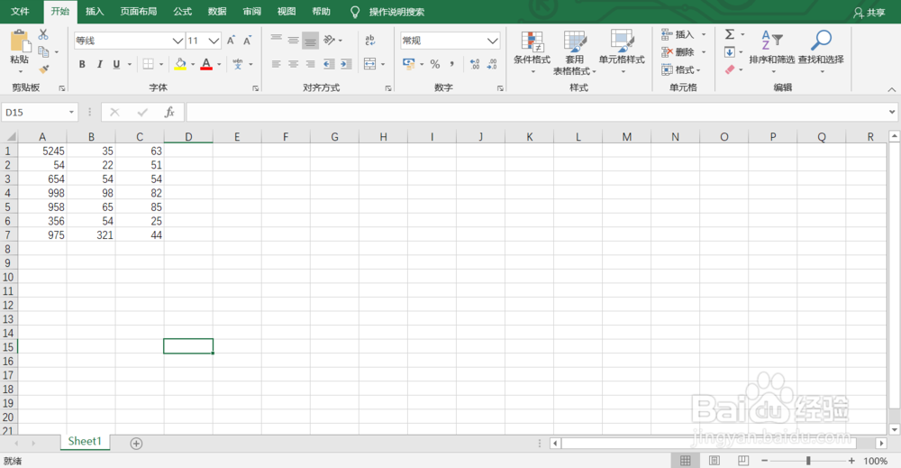Collapse the ribbon with the chevron
This screenshot has height=468, width=901.
[x=892, y=89]
